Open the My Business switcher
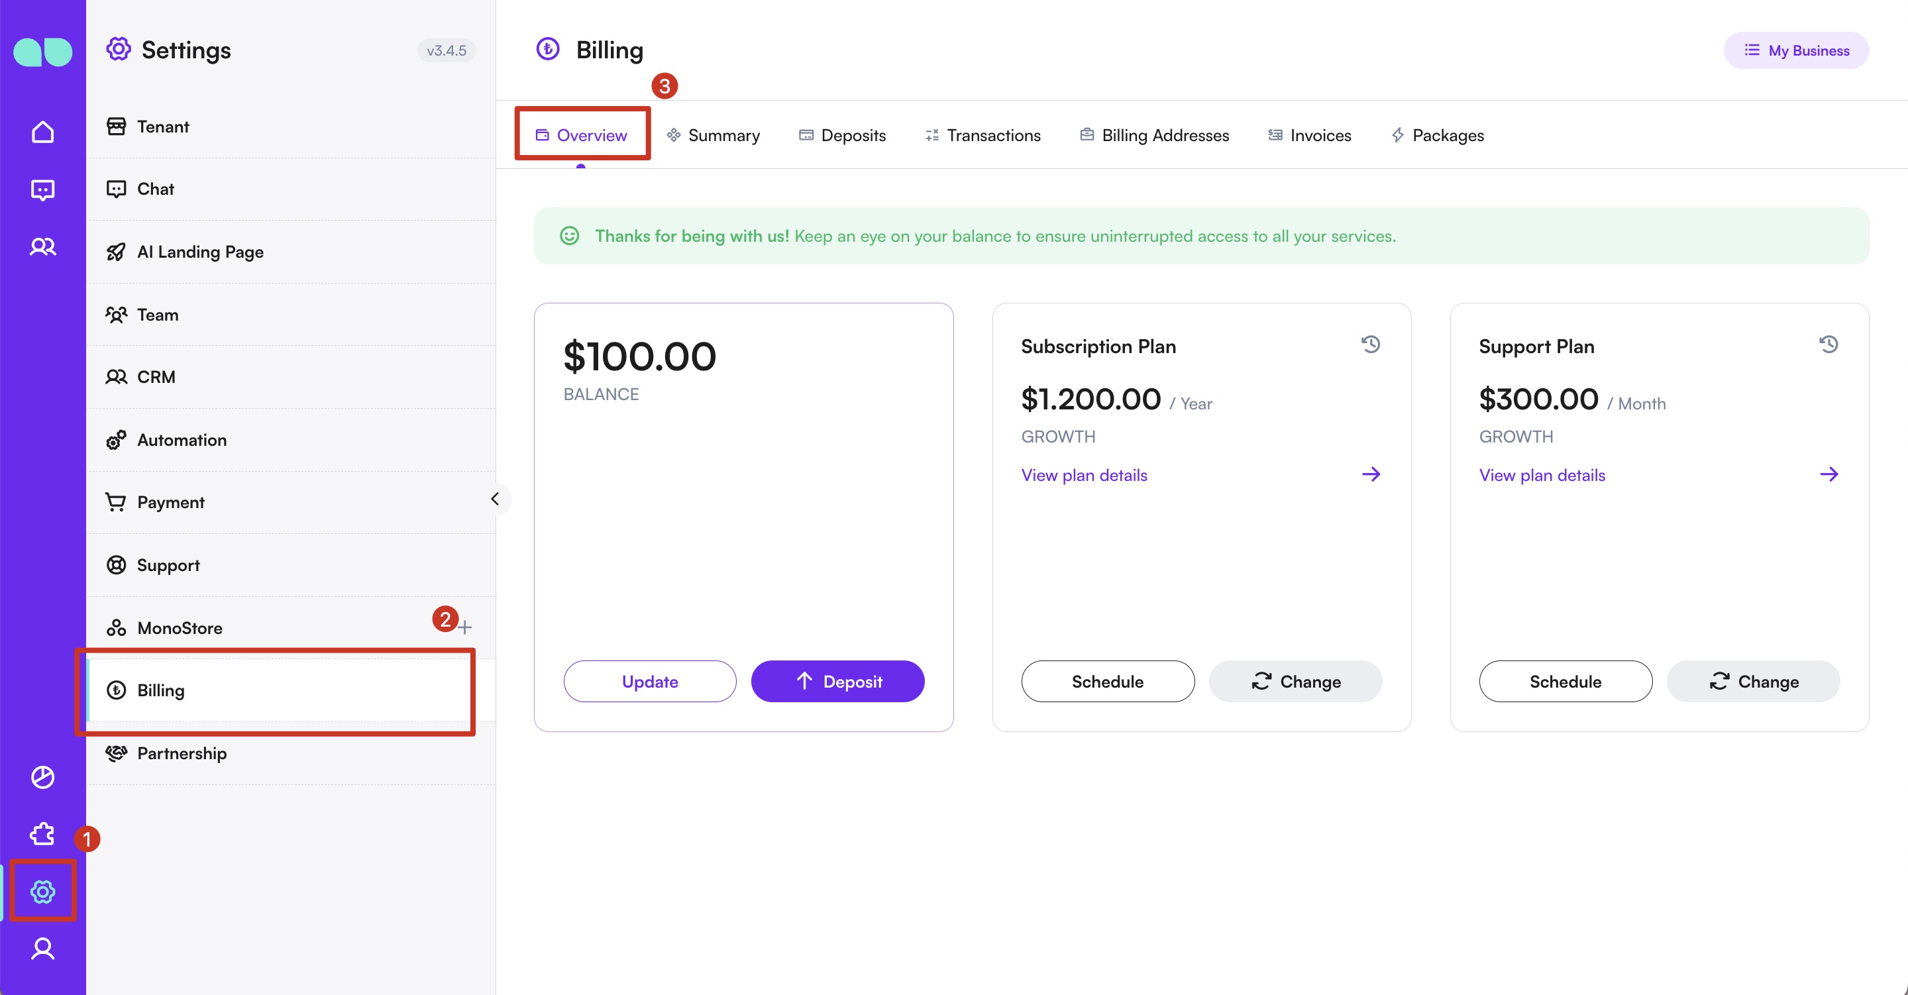 tap(1795, 50)
